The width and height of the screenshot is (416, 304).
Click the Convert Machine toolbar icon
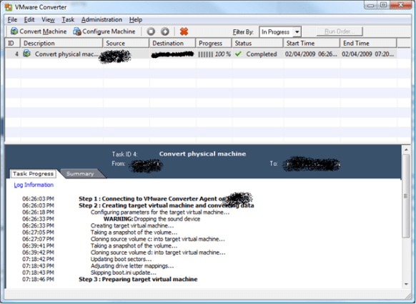[x=14, y=31]
